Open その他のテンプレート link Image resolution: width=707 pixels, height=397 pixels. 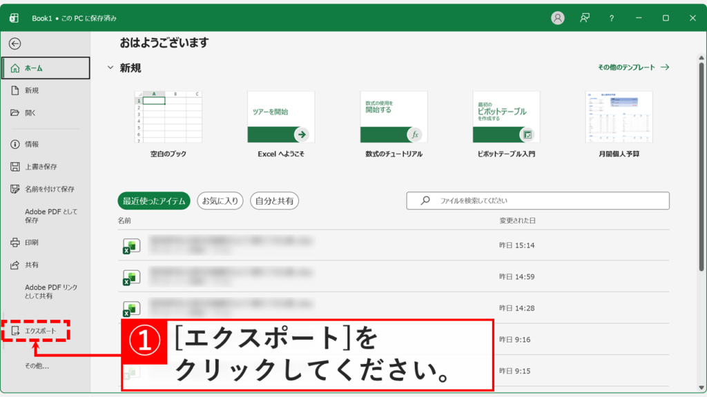[634, 68]
